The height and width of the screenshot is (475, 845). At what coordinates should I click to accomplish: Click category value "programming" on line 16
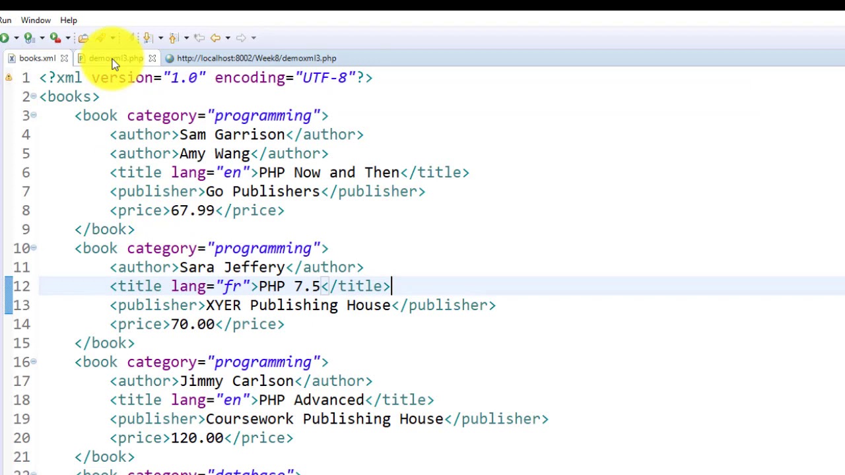[x=263, y=362]
